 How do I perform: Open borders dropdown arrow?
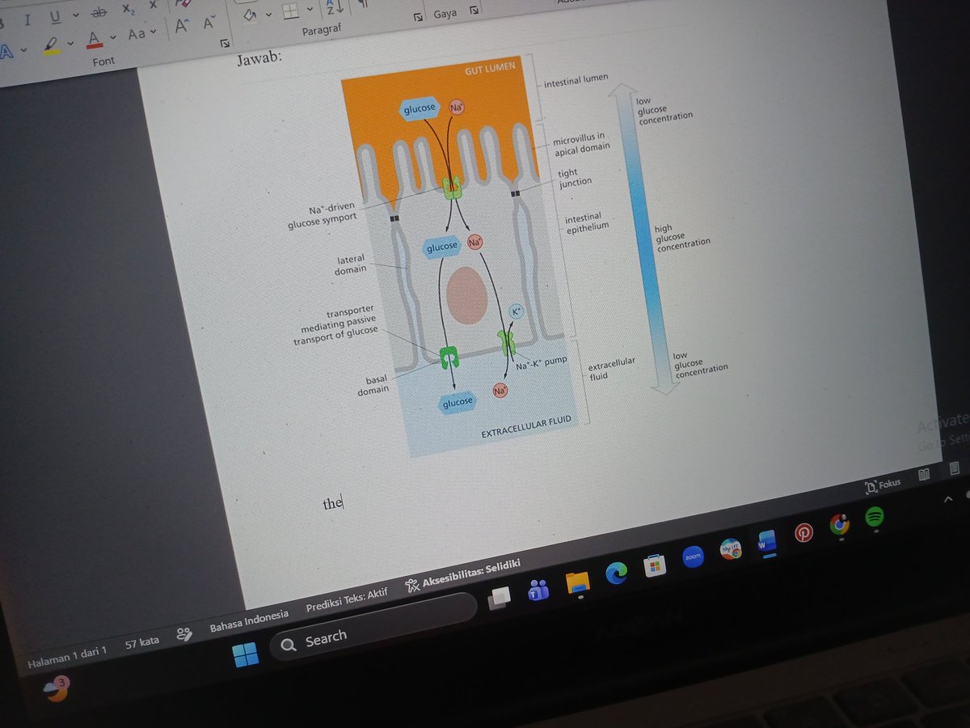pos(309,9)
